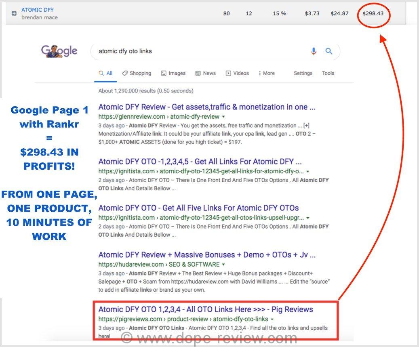
Task: Expand the ATOMIC DFY row plus icon
Action: coord(14,14)
